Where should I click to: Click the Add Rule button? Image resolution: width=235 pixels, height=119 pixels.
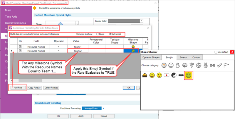pos(18,88)
